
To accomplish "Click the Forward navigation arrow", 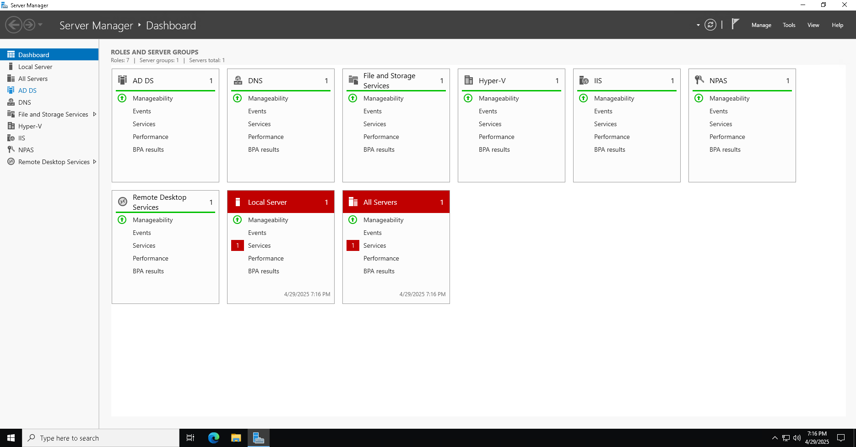I will 29,25.
